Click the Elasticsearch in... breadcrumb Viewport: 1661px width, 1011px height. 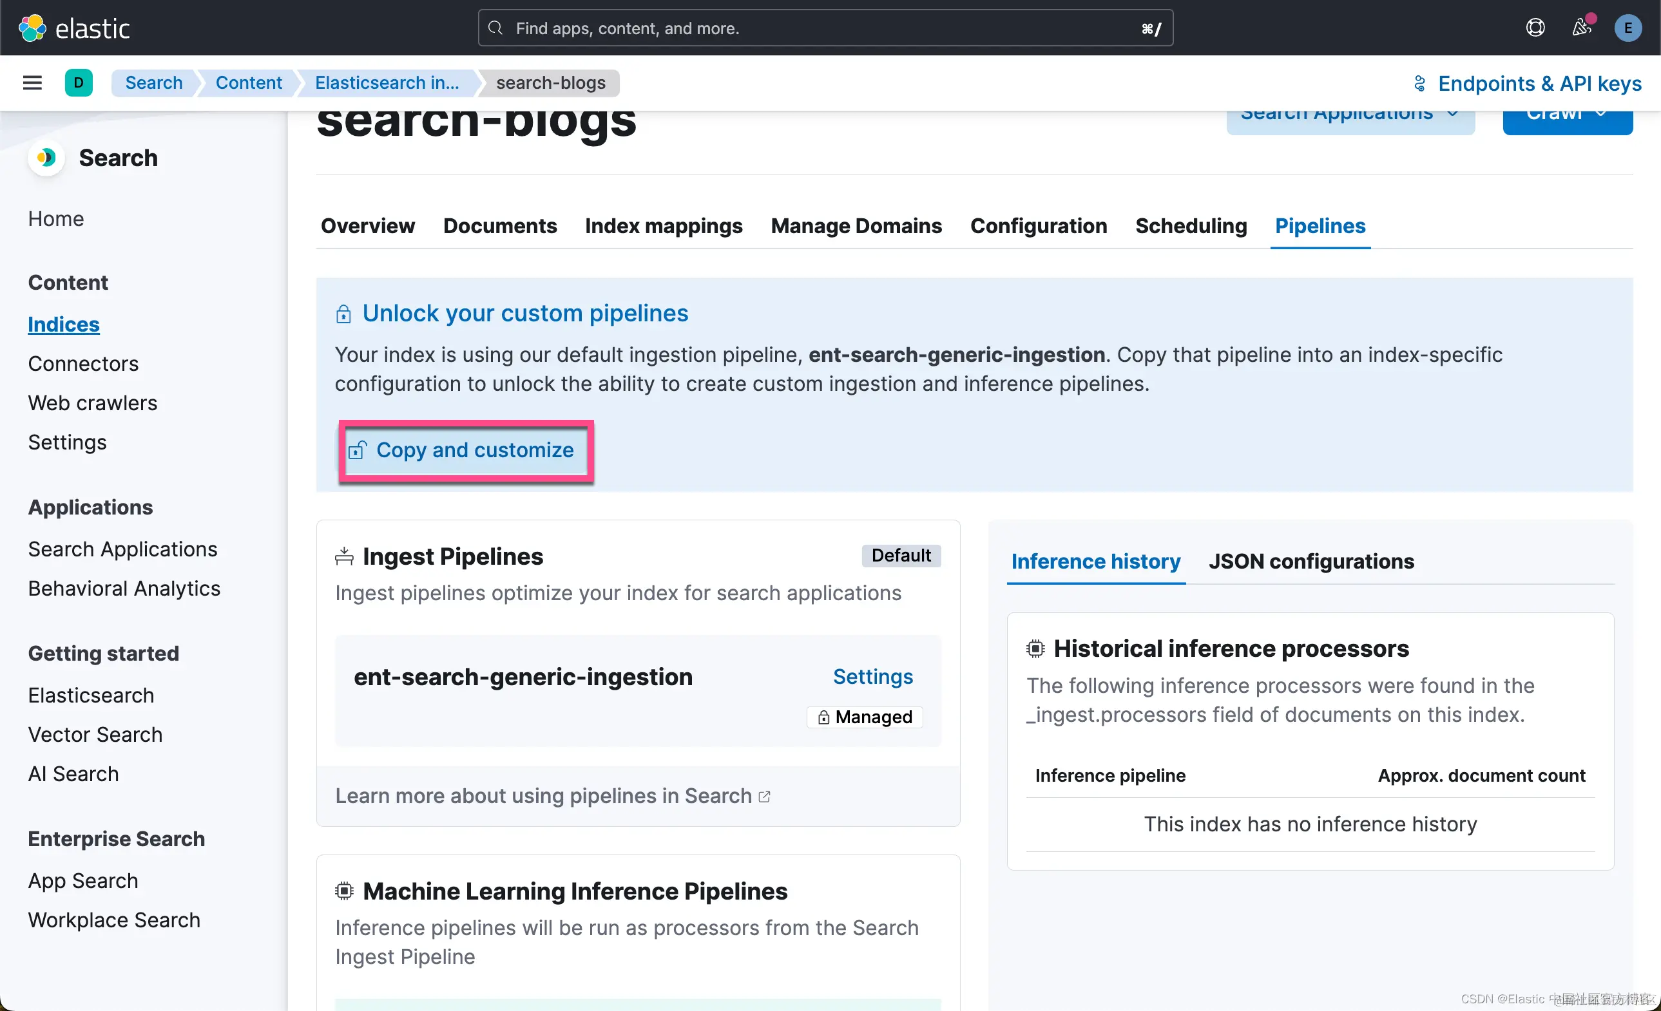coord(387,83)
